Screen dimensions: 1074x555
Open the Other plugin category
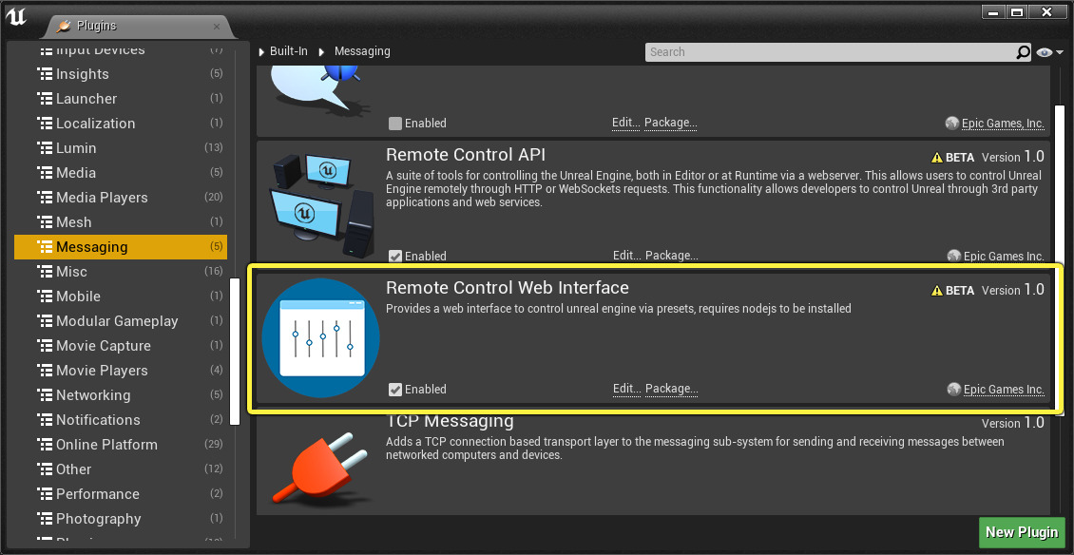pyautogui.click(x=121, y=469)
